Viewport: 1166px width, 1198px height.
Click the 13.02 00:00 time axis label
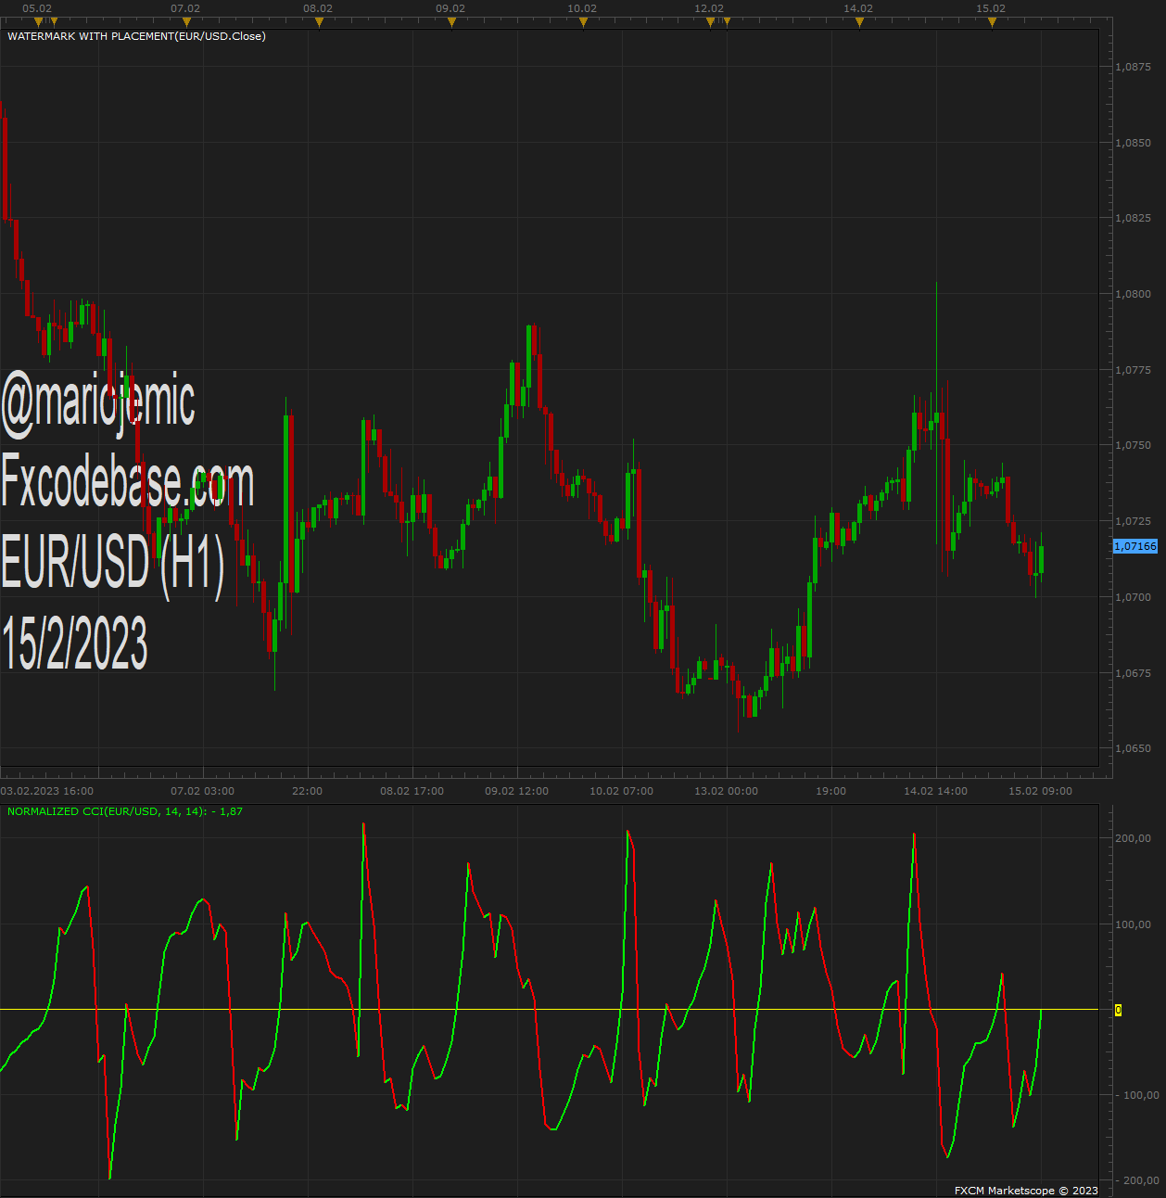(726, 791)
